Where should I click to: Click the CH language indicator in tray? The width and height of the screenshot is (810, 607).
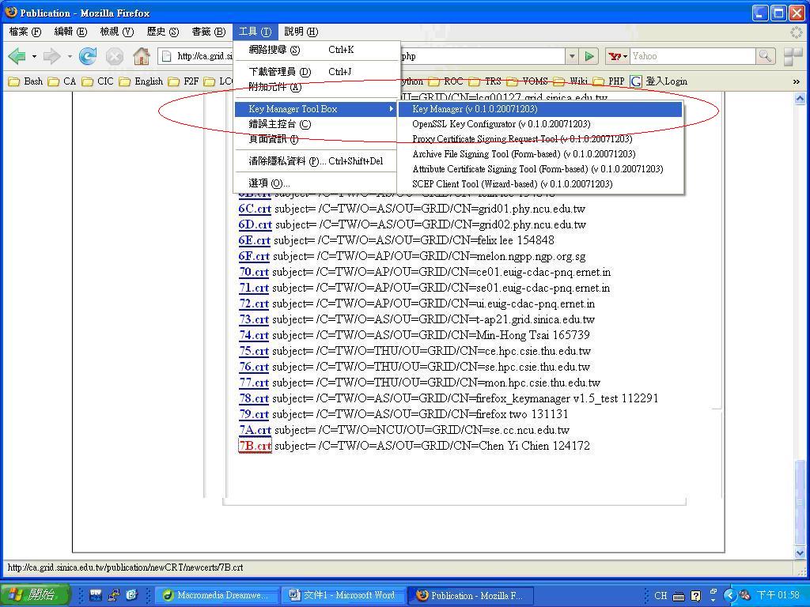point(660,596)
